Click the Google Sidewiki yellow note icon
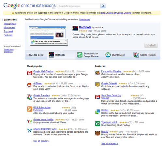This screenshot has width=163, height=147. (97, 85)
